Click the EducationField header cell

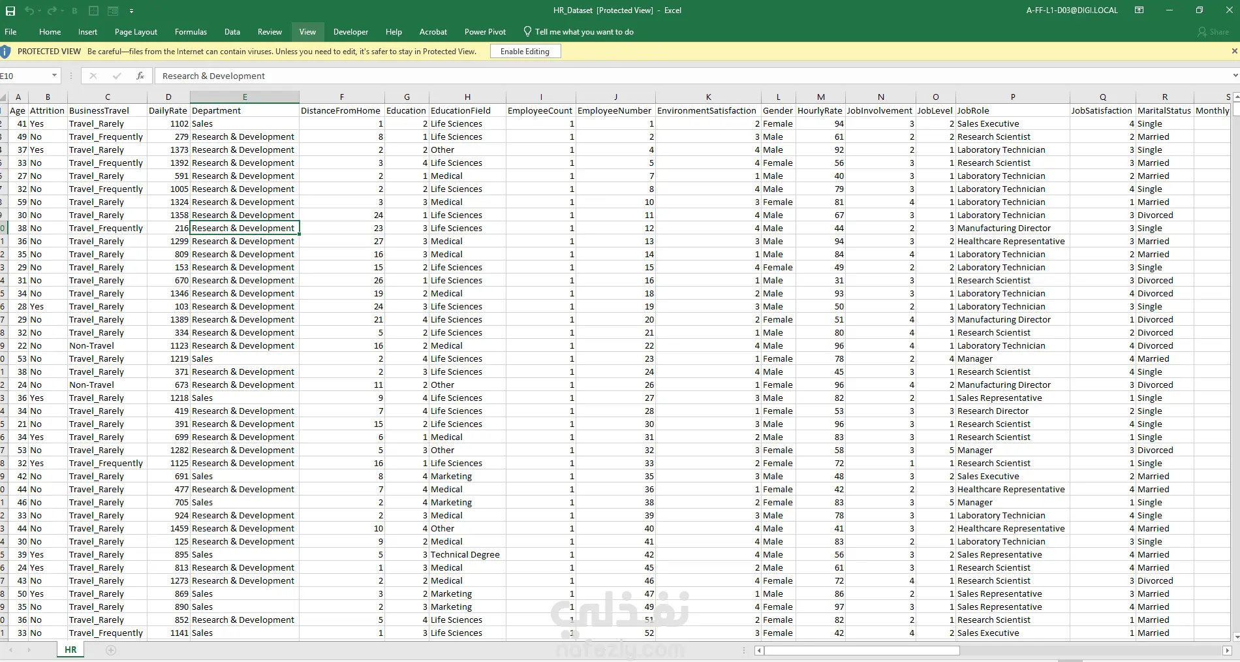coord(467,111)
